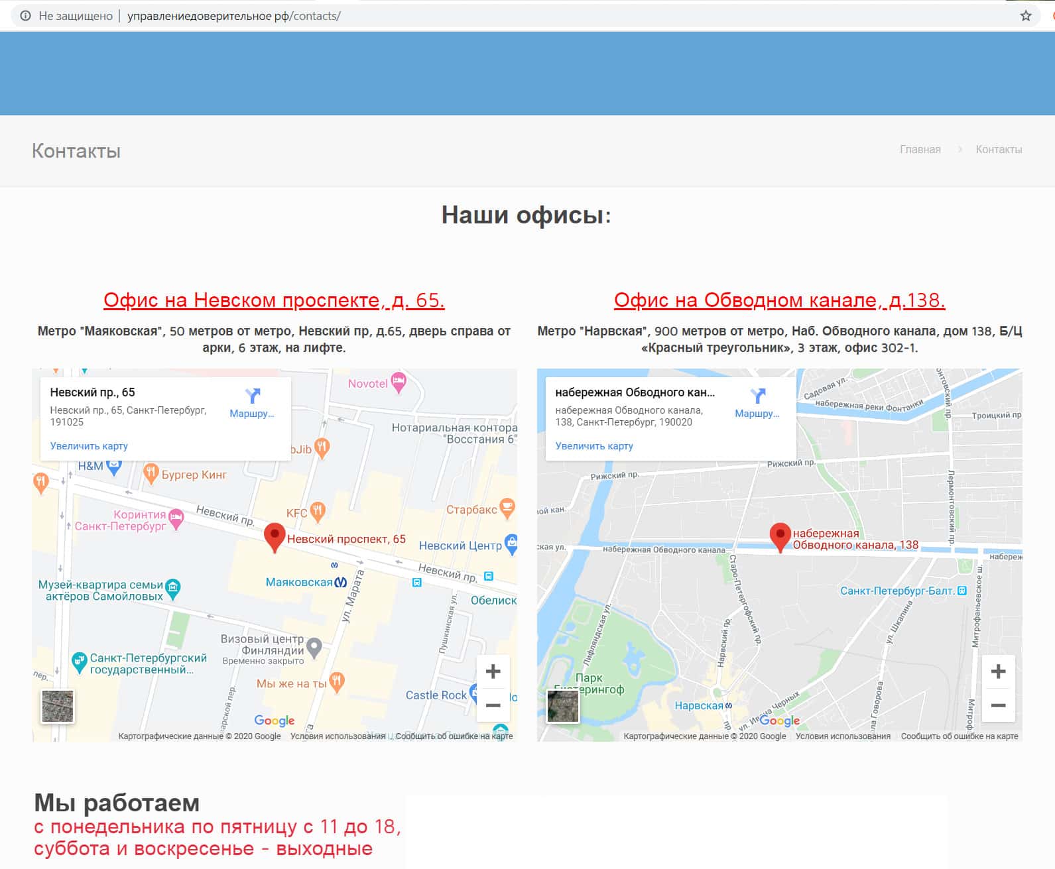Viewport: 1055px width, 869px height.
Task: Switch right map to satellite view thumbnail
Action: coord(563,706)
